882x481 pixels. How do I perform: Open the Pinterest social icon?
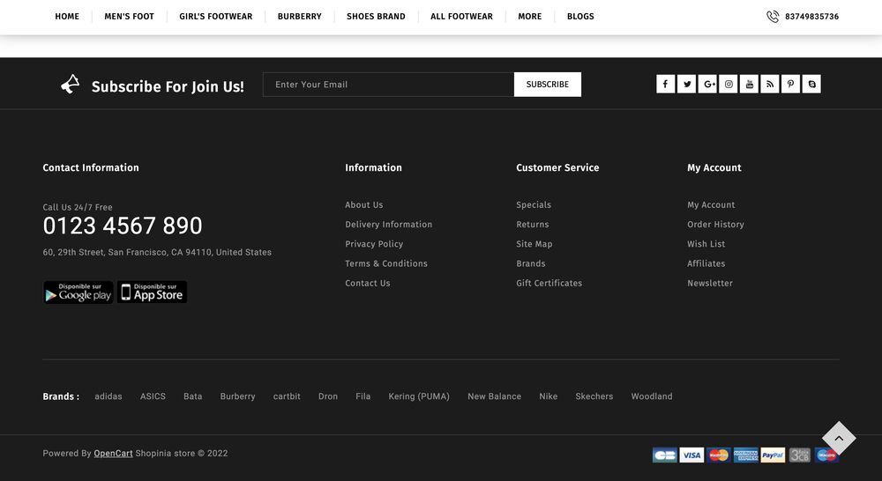click(x=791, y=85)
